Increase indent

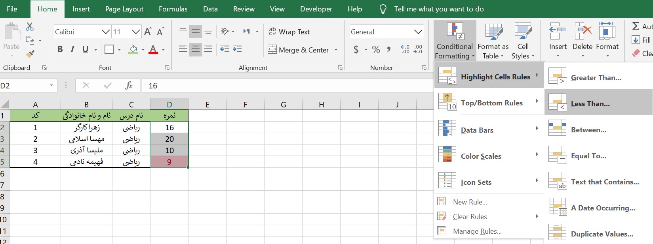coord(237,49)
